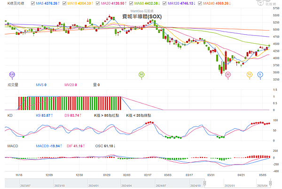Click the pink 20 marker pin

coord(228,75)
